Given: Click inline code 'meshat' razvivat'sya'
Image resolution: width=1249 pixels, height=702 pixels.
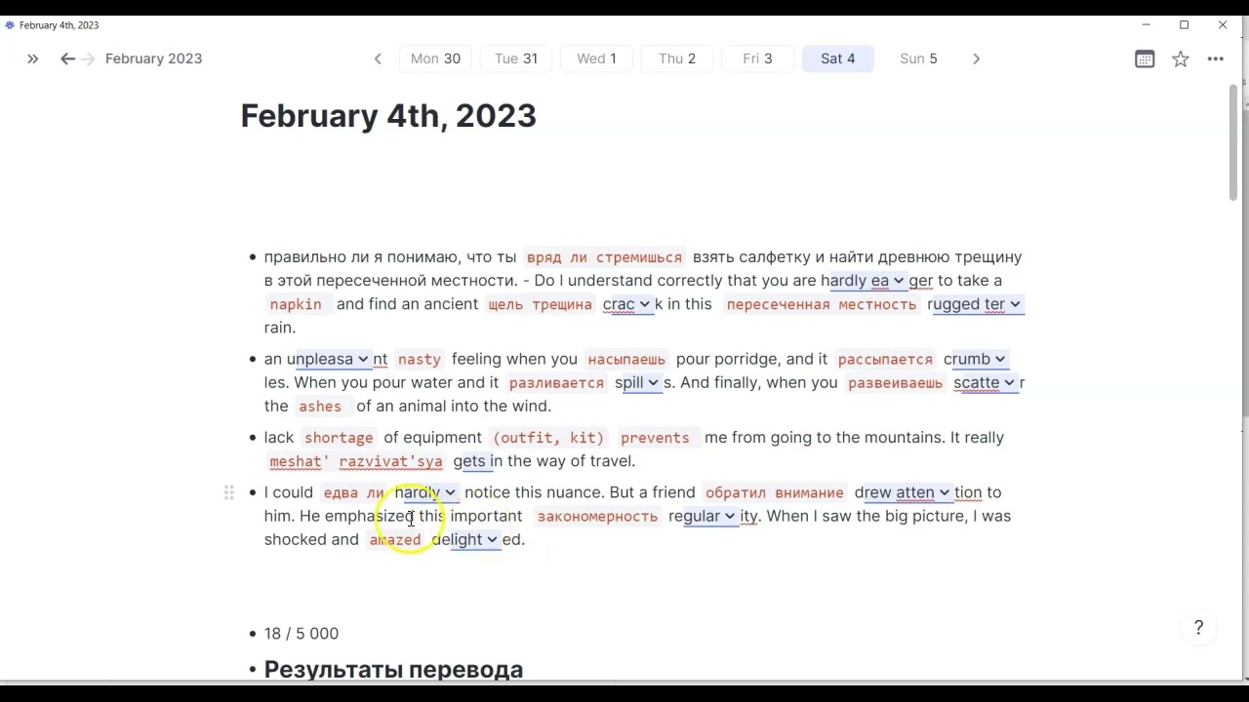Looking at the screenshot, I should click(356, 461).
